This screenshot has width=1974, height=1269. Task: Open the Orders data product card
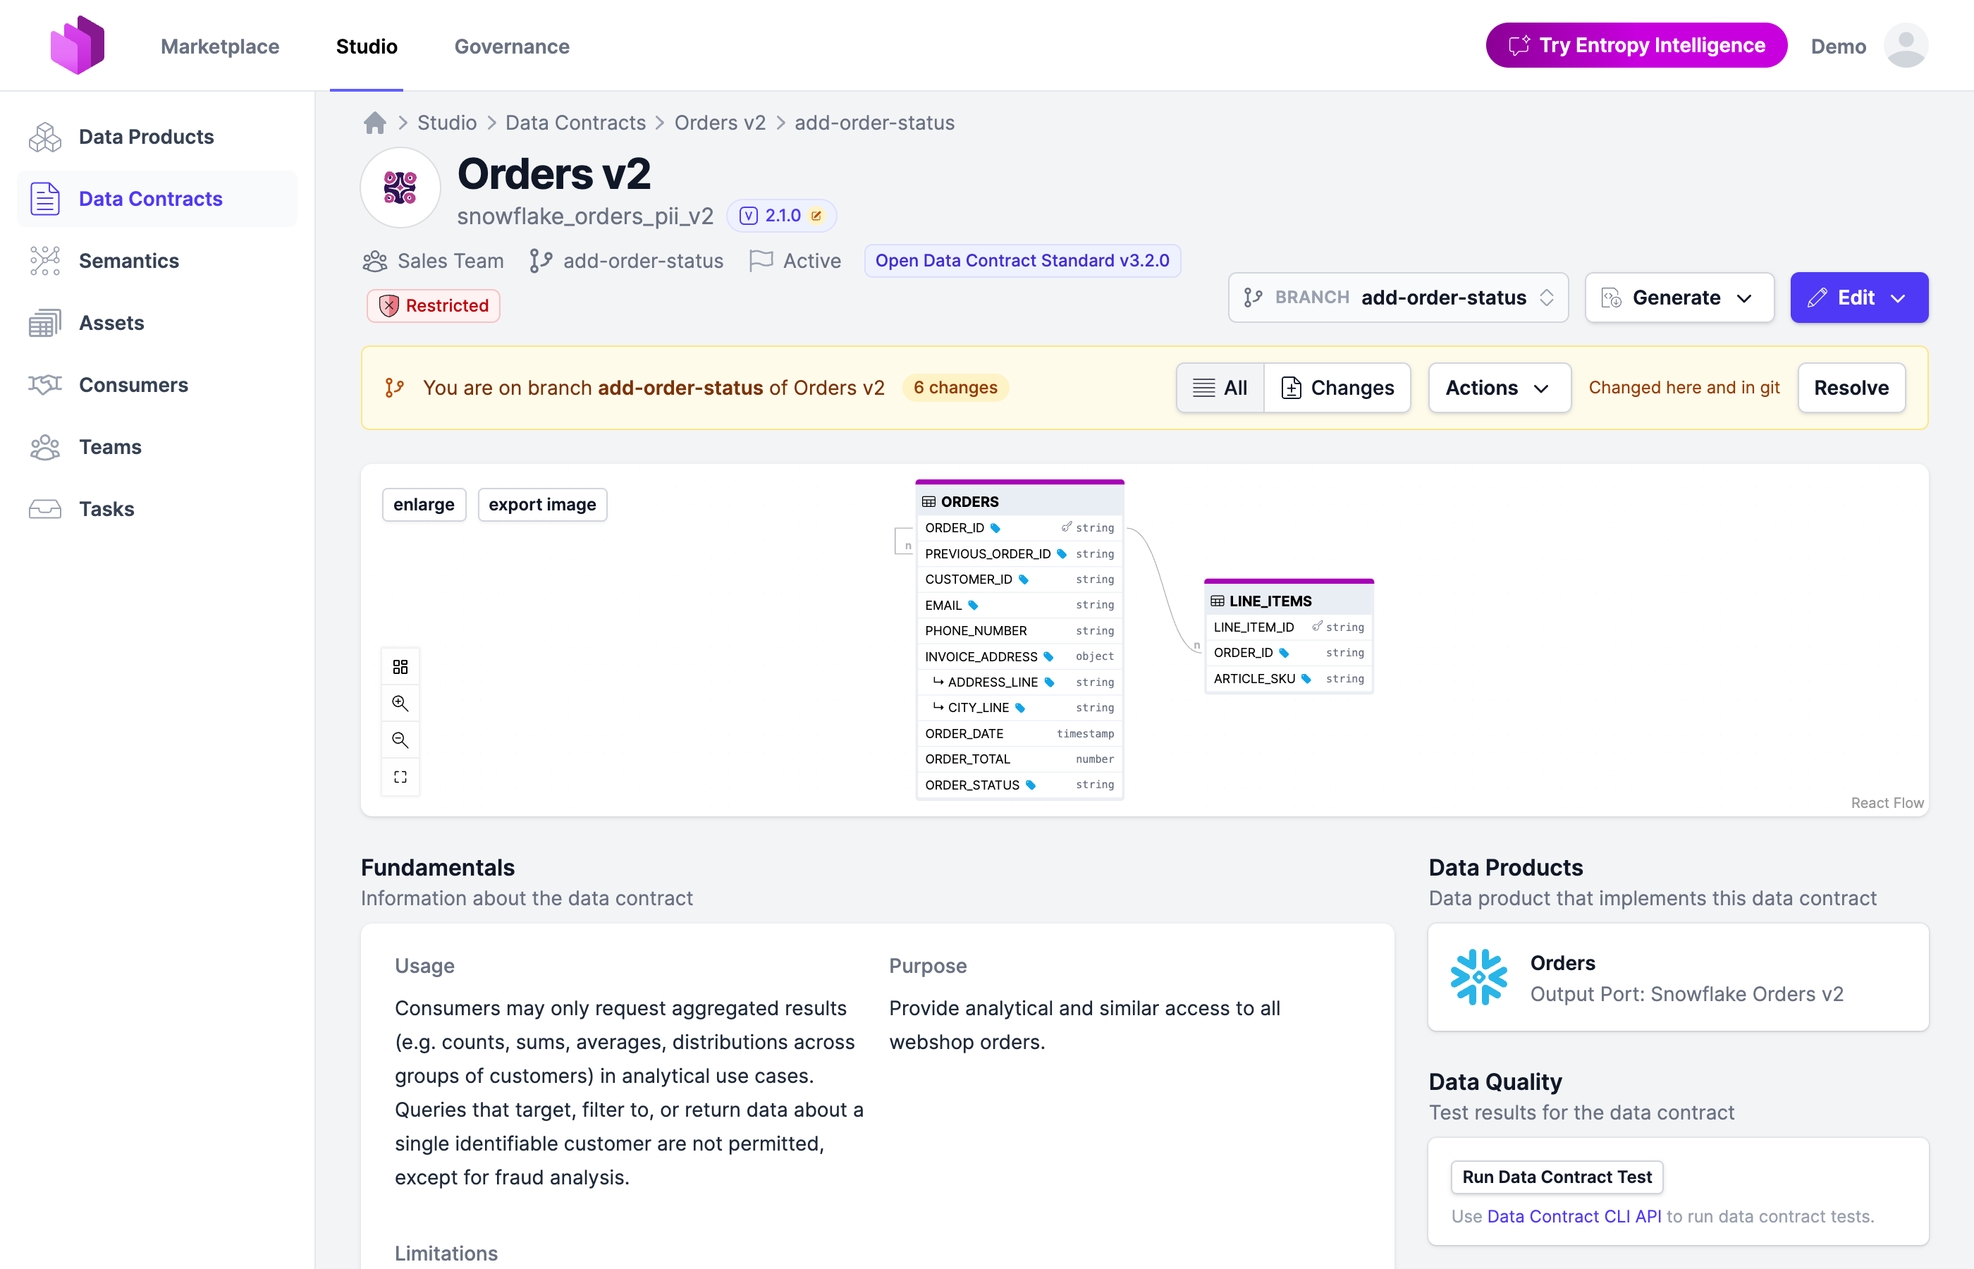coord(1678,977)
